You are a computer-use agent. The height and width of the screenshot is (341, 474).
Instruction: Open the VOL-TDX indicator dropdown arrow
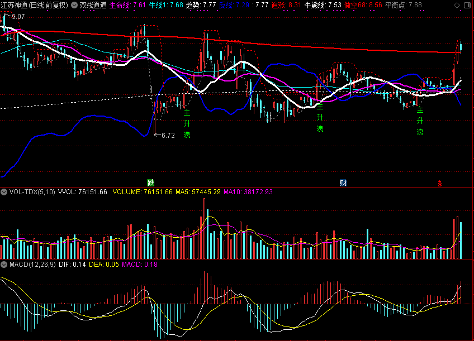click(4, 192)
